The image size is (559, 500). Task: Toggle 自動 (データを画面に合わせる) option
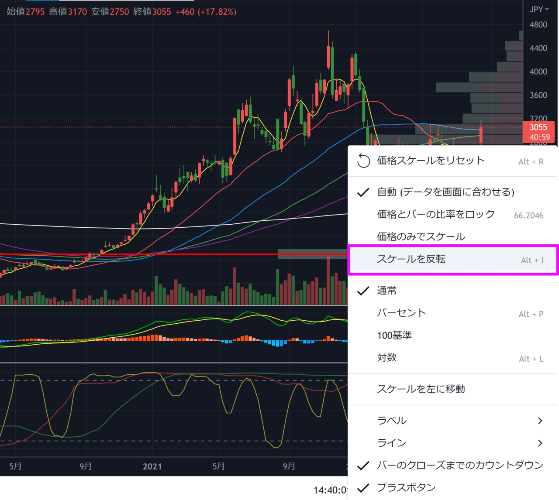click(x=452, y=192)
